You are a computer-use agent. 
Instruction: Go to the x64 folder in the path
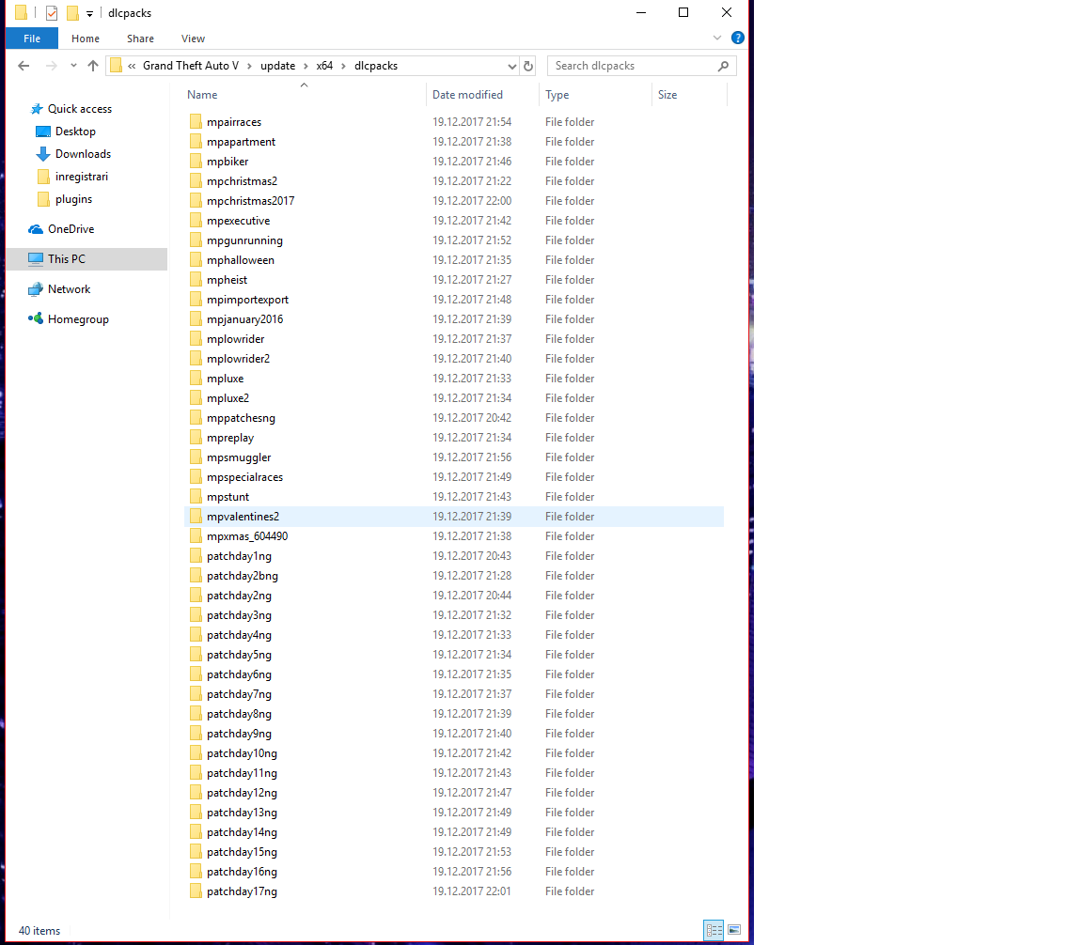(x=324, y=66)
